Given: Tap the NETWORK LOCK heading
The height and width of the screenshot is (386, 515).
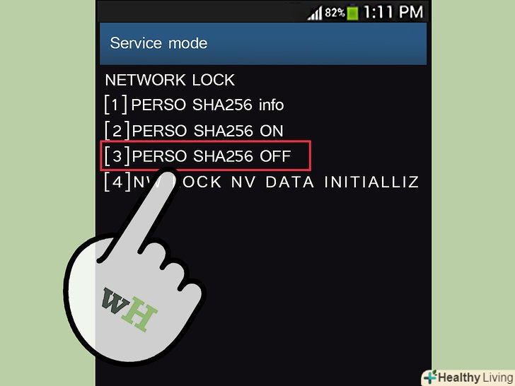Looking at the screenshot, I should (170, 80).
